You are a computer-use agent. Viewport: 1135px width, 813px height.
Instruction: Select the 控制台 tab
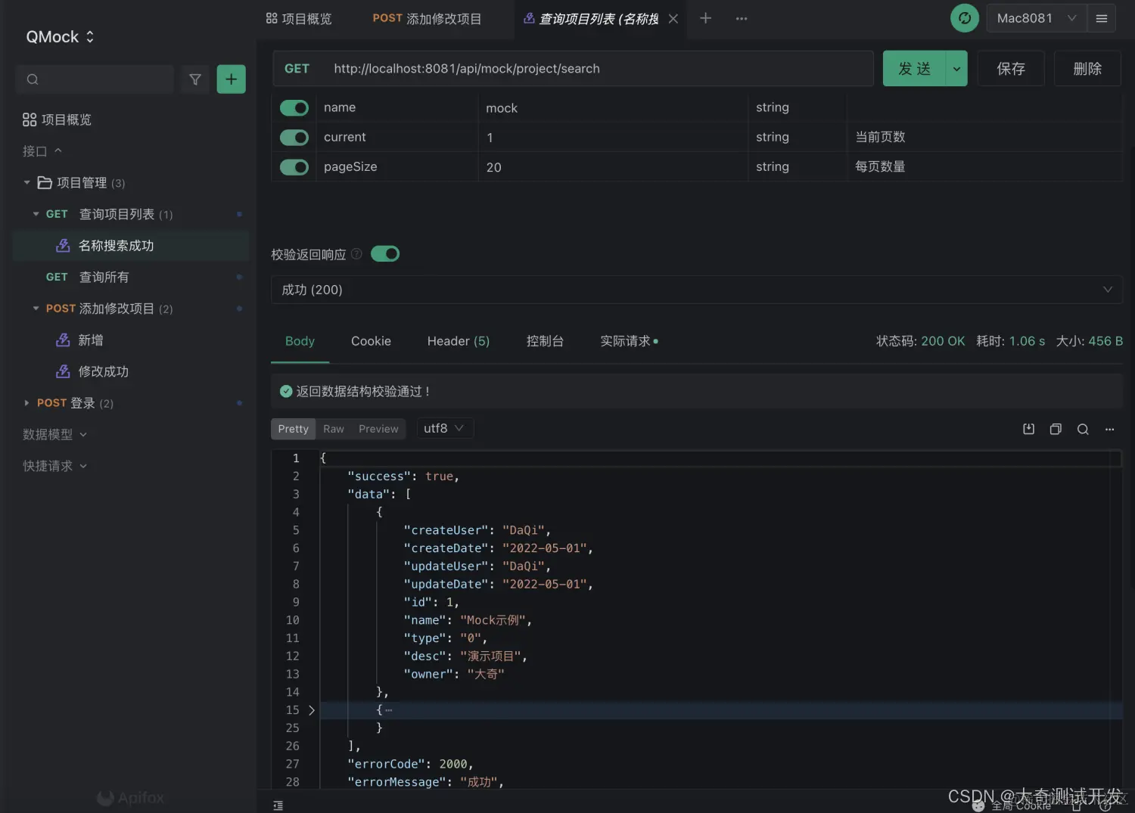[x=545, y=341]
